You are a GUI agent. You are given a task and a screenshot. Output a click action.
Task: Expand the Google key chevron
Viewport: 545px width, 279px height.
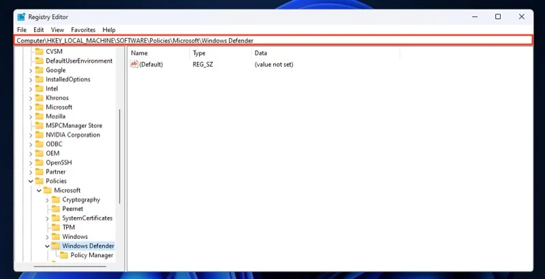31,70
